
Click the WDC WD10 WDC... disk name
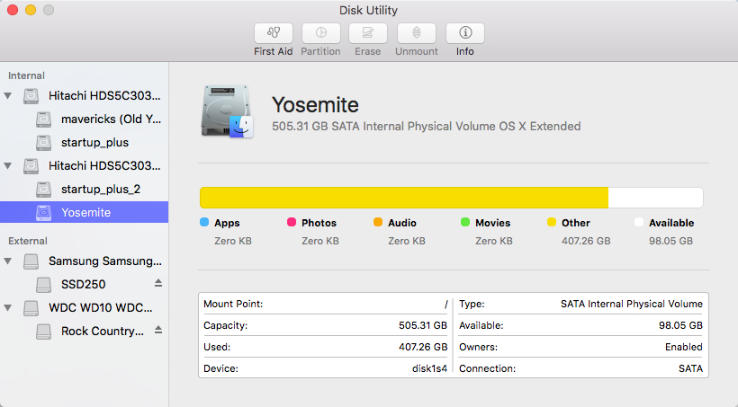(x=100, y=308)
